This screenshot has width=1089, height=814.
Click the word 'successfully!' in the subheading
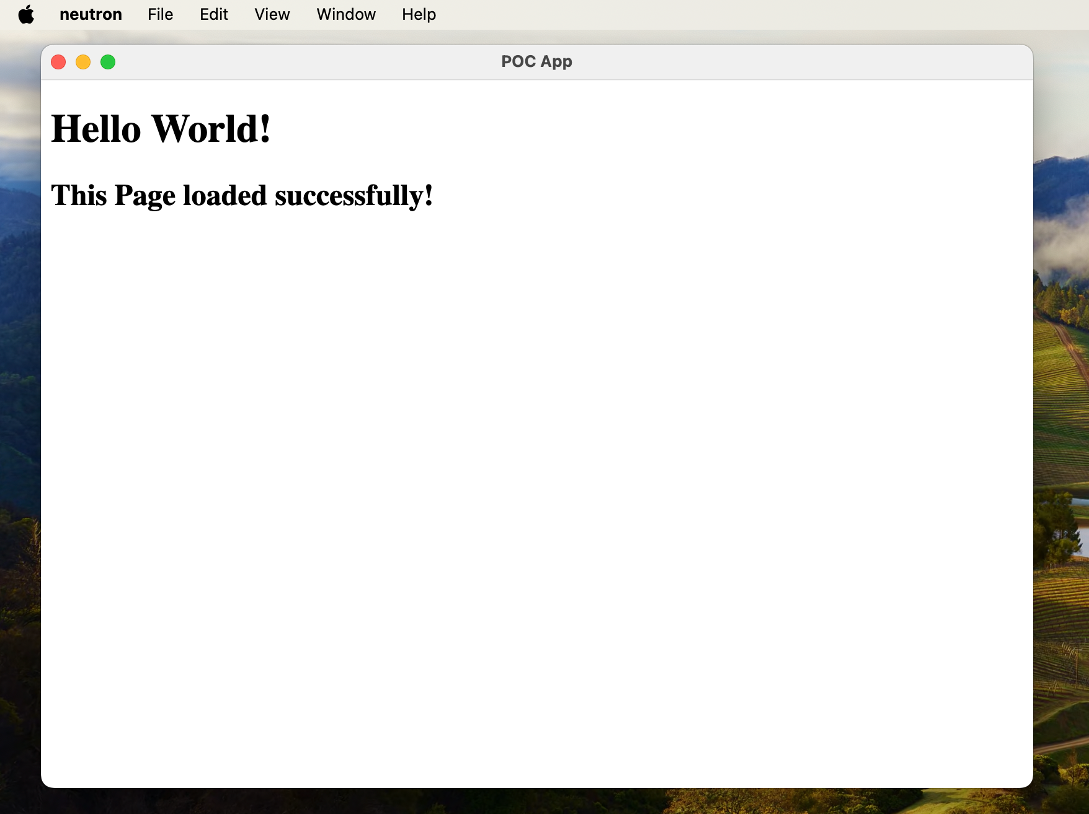click(x=353, y=195)
